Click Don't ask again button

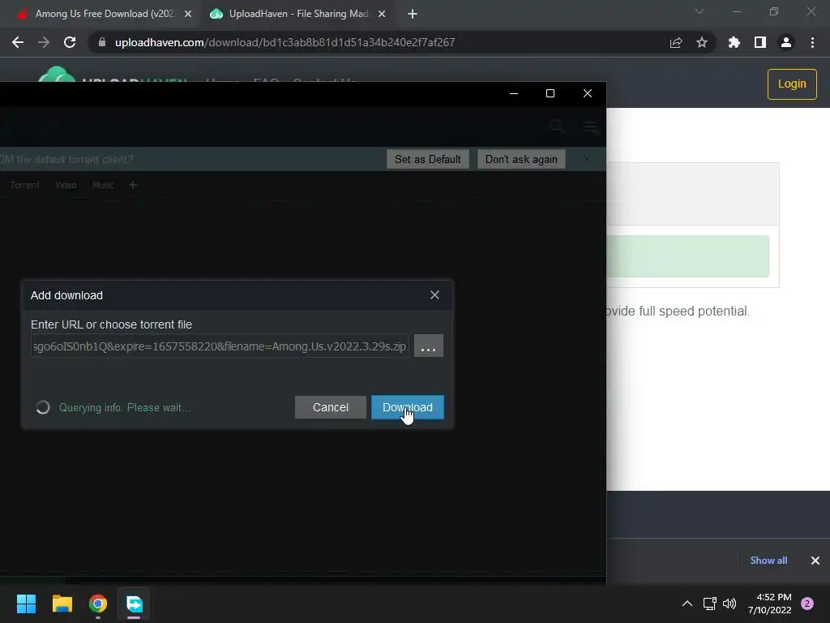(x=521, y=160)
